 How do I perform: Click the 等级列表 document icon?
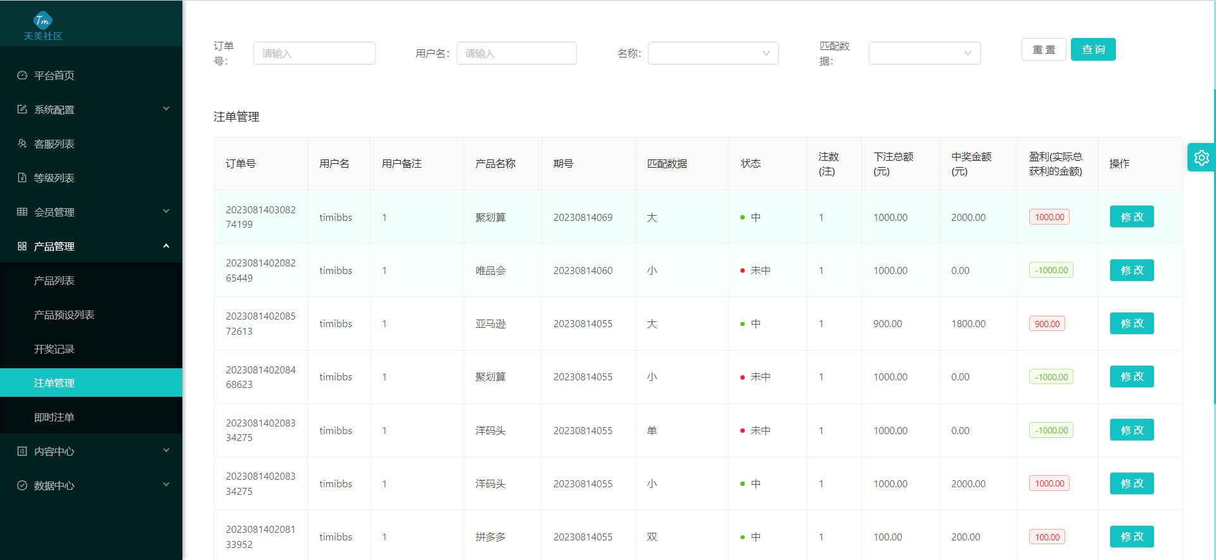coord(22,178)
